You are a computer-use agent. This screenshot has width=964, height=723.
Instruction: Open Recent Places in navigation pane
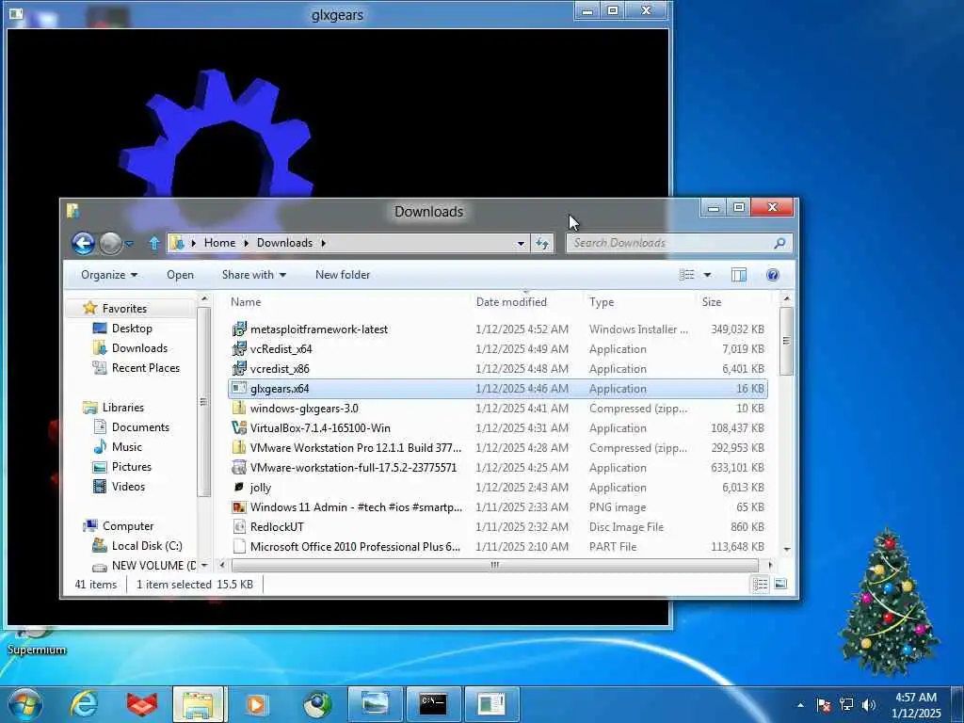146,368
